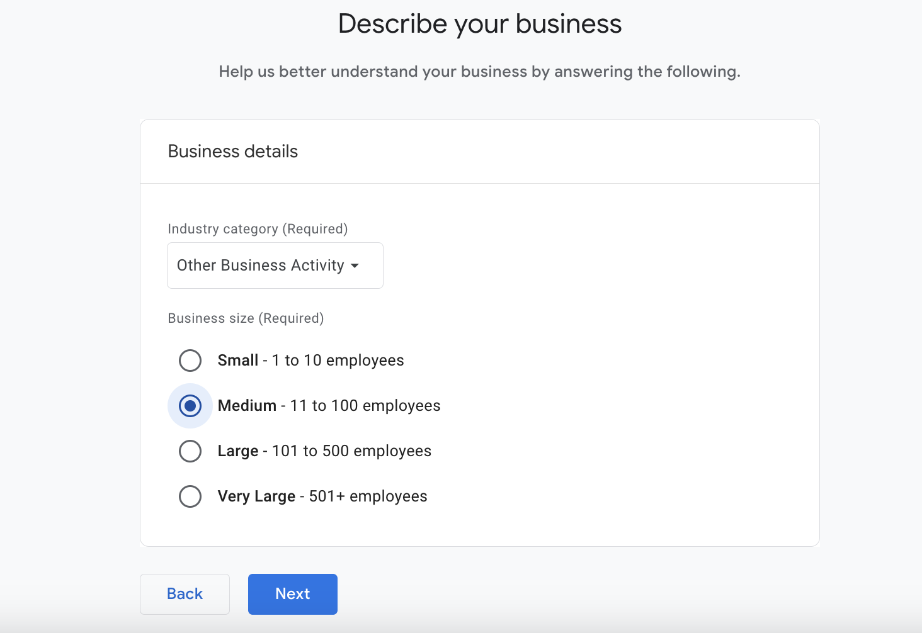
Task: Choose Large 101 to 500 employees radio
Action: click(x=190, y=451)
